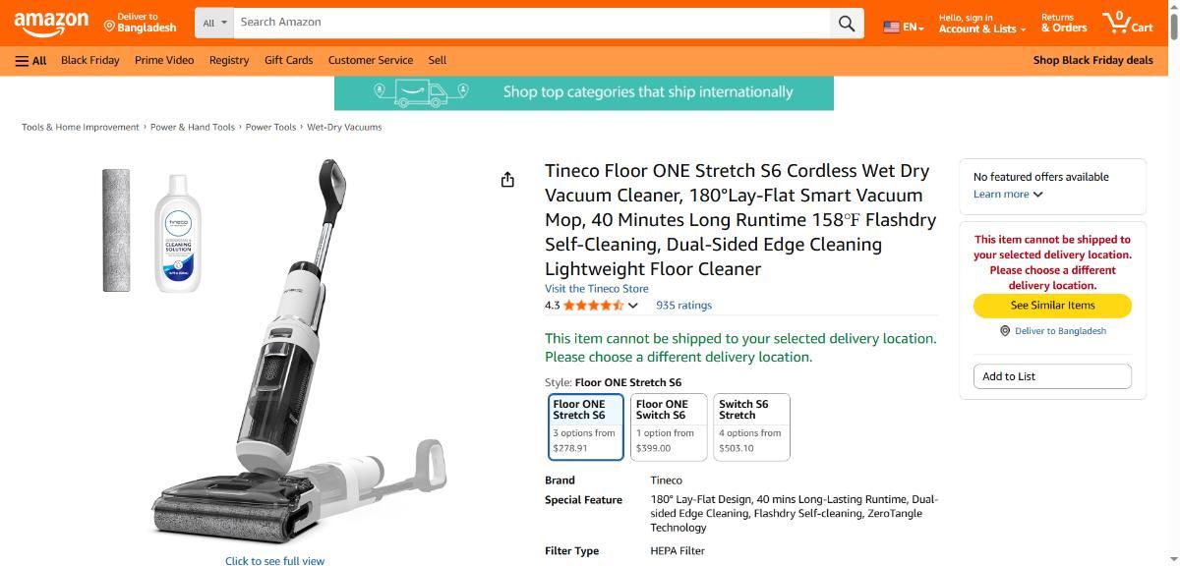
Task: Click into the Search Amazon field
Action: tap(531, 23)
